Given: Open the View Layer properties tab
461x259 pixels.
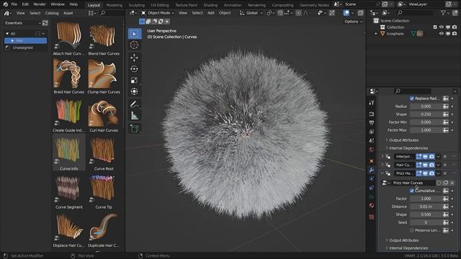Looking at the screenshot, I should 372,132.
